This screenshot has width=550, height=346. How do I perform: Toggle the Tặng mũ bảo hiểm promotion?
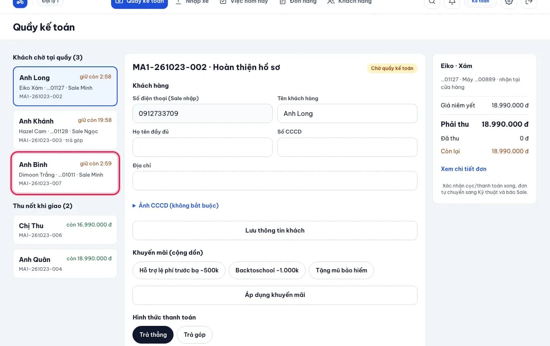coord(341,270)
